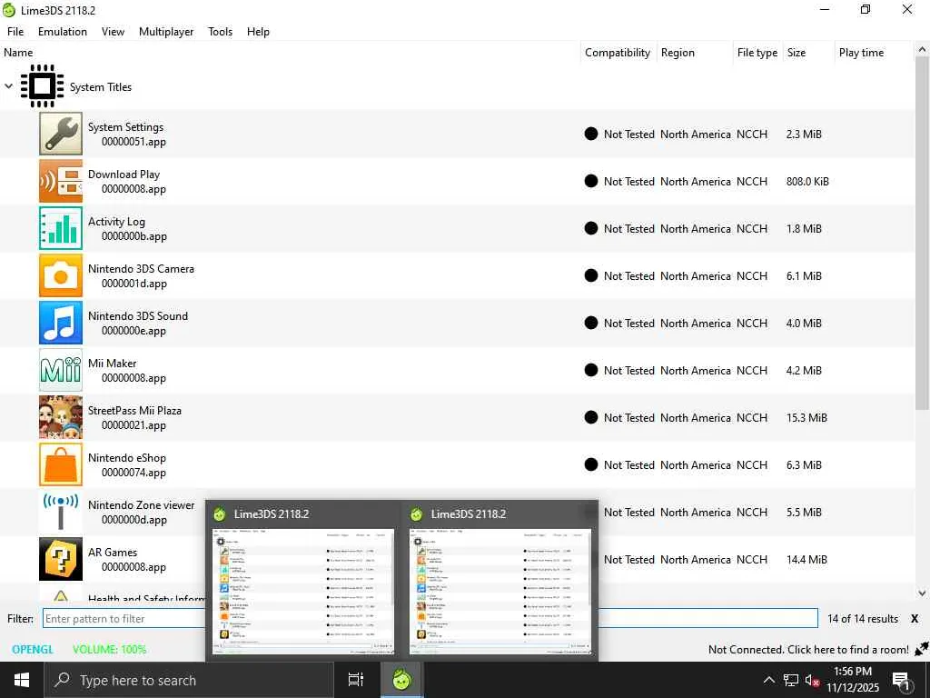Open the Multiplayer menu

pos(166,32)
